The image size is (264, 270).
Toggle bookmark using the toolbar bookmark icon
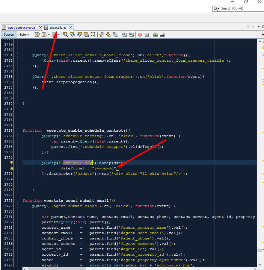point(116,35)
